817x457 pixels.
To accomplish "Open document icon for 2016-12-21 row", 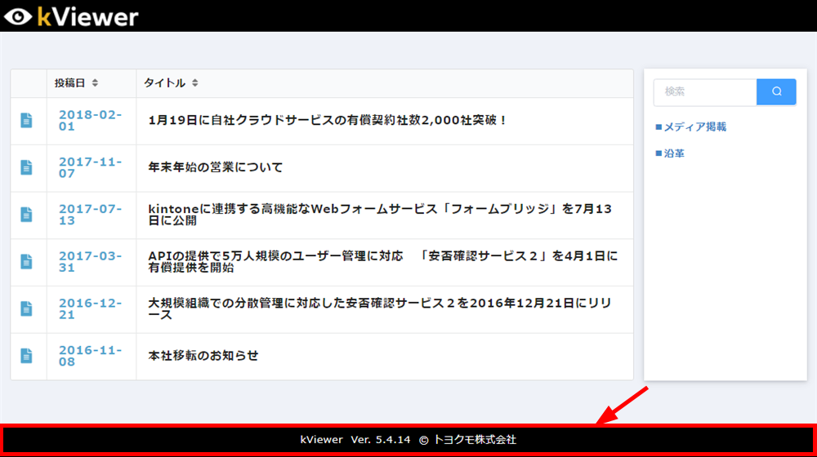I will [x=27, y=308].
